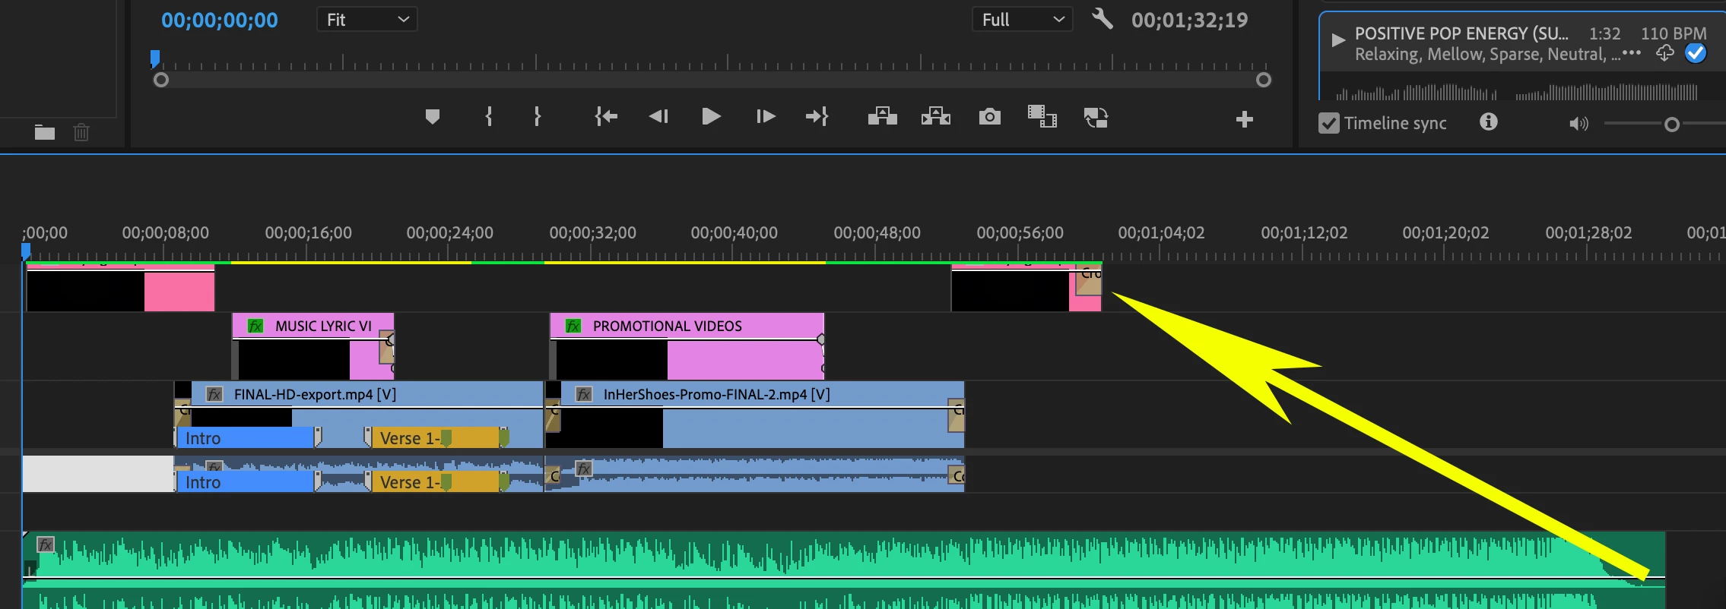This screenshot has height=609, width=1726.
Task: Click the blue checkmark licensed badge
Action: (x=1696, y=53)
